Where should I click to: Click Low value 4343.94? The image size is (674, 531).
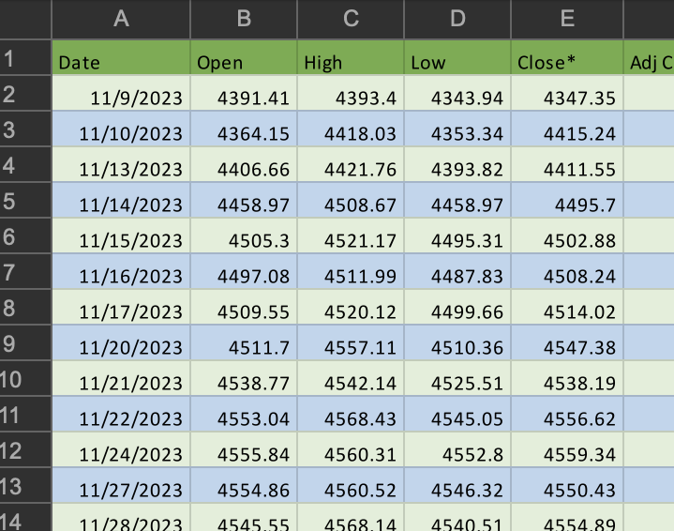tap(457, 94)
